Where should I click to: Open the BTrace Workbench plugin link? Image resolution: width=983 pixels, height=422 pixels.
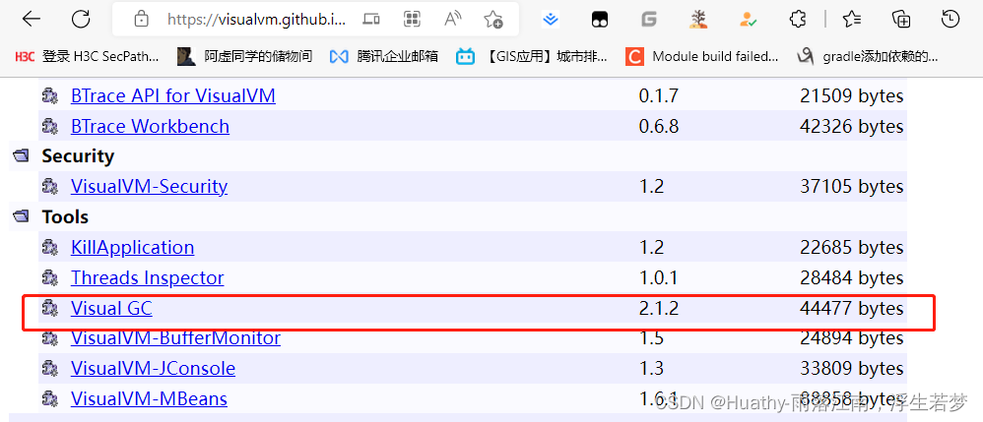click(150, 126)
